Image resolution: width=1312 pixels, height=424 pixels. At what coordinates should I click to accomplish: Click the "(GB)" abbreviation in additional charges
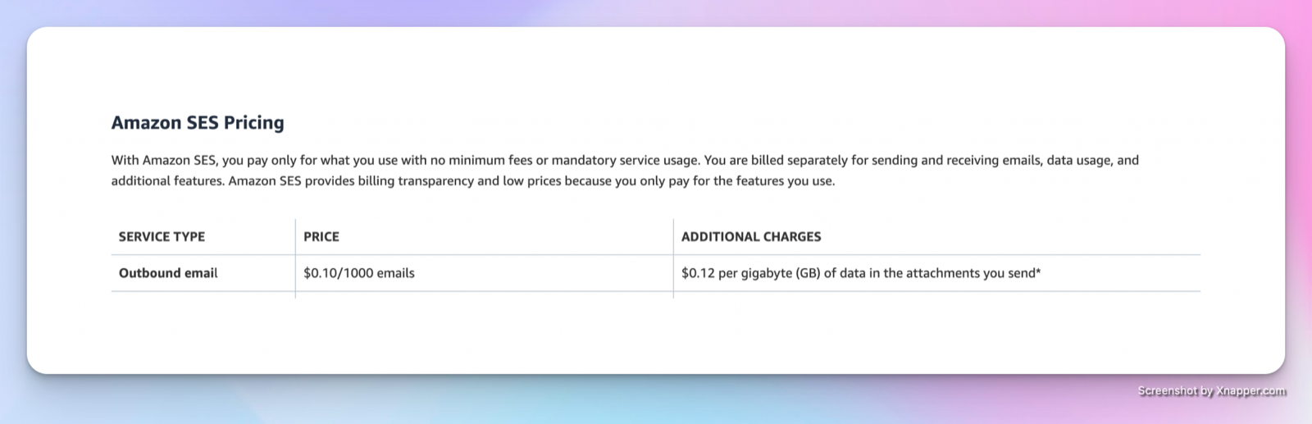[x=808, y=273]
